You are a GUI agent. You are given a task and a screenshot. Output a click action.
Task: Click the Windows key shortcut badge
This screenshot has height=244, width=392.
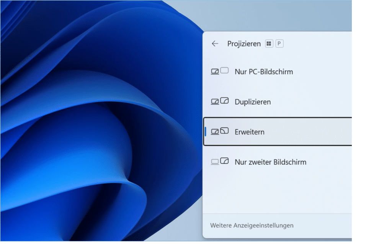pyautogui.click(x=269, y=44)
